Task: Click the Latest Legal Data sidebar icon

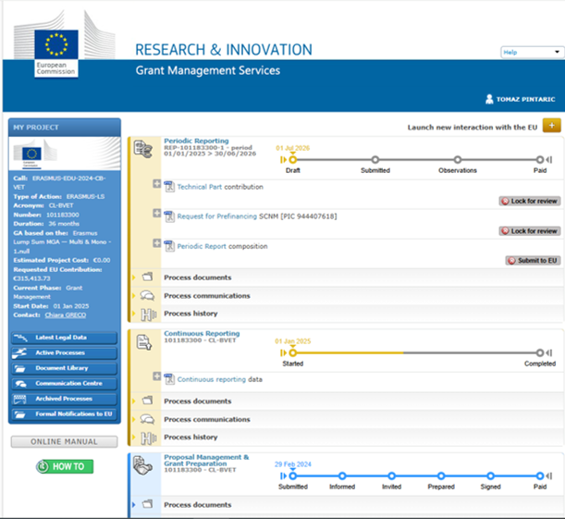Action: tap(20, 338)
